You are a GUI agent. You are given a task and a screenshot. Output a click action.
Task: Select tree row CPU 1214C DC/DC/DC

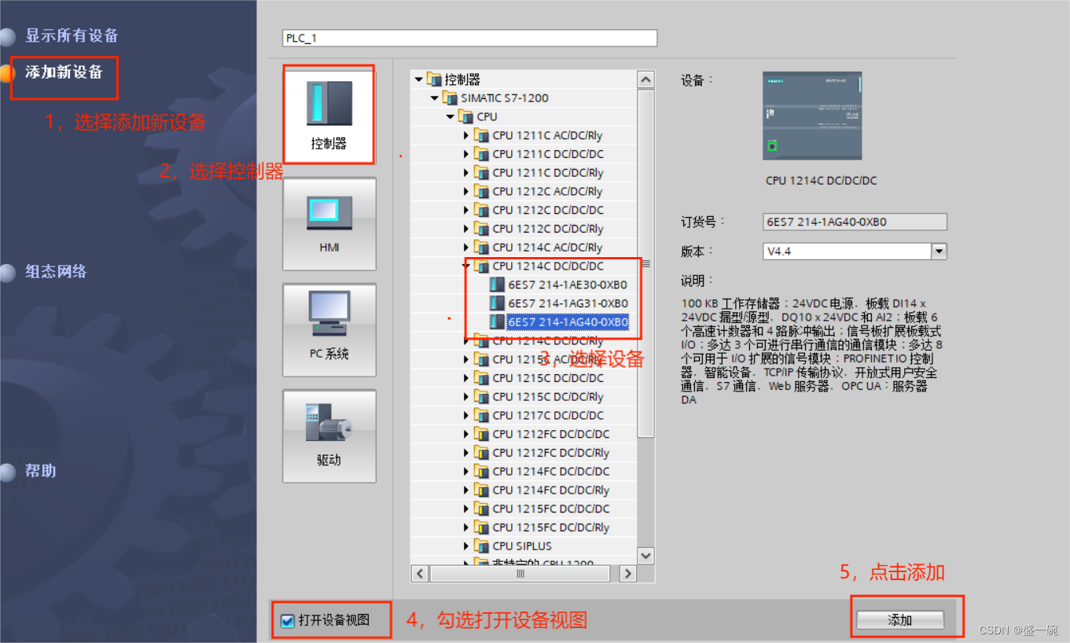pyautogui.click(x=524, y=266)
